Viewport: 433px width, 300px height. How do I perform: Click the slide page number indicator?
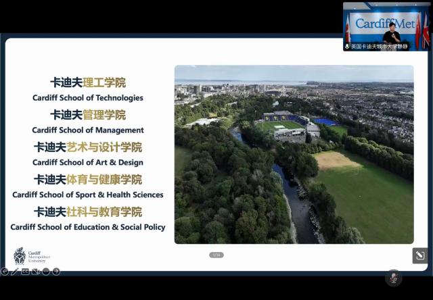(216, 255)
